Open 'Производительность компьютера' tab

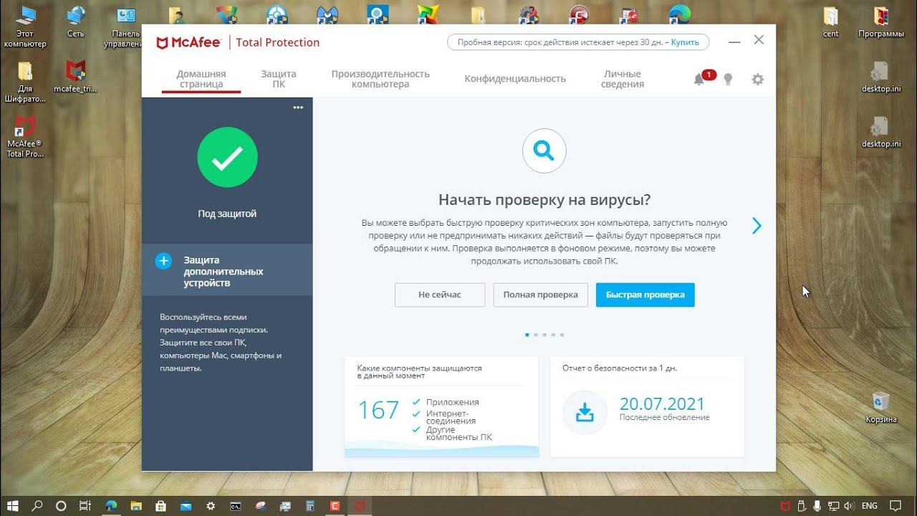[380, 79]
